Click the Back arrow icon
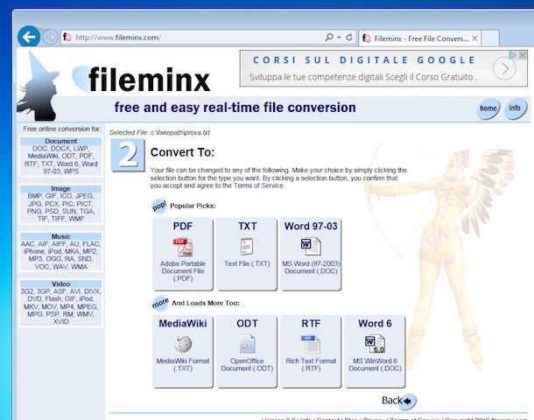Image resolution: width=534 pixels, height=420 pixels. coord(409,401)
